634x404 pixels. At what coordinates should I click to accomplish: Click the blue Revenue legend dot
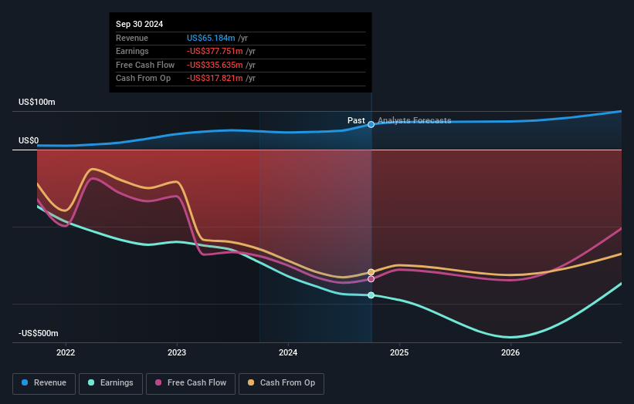coord(25,382)
